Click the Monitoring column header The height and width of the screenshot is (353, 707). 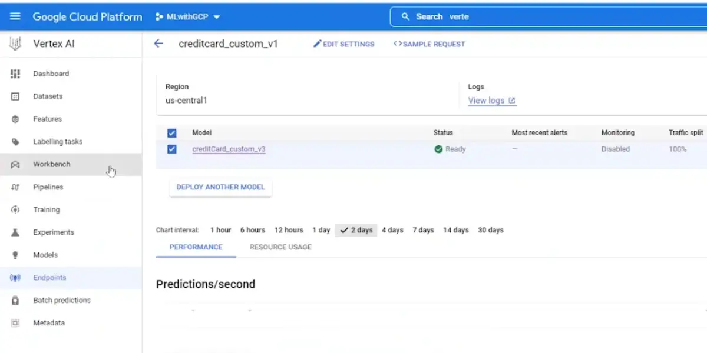coord(617,133)
